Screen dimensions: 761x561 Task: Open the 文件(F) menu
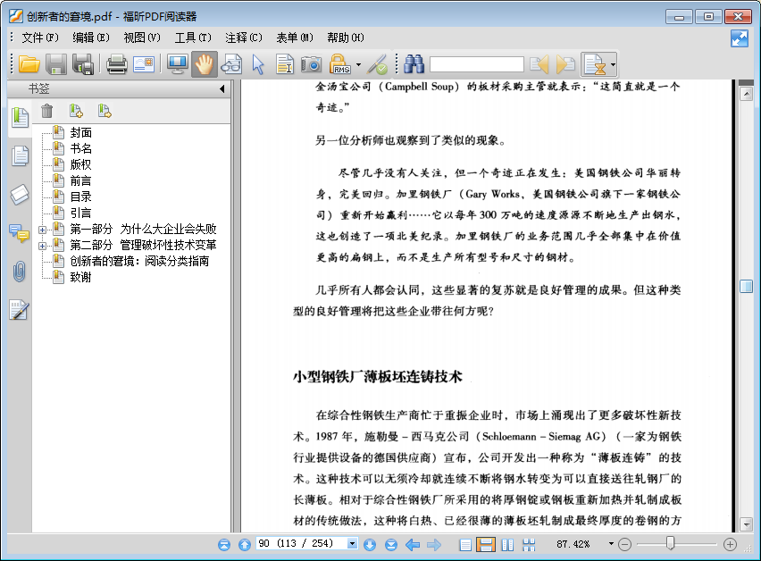point(40,38)
